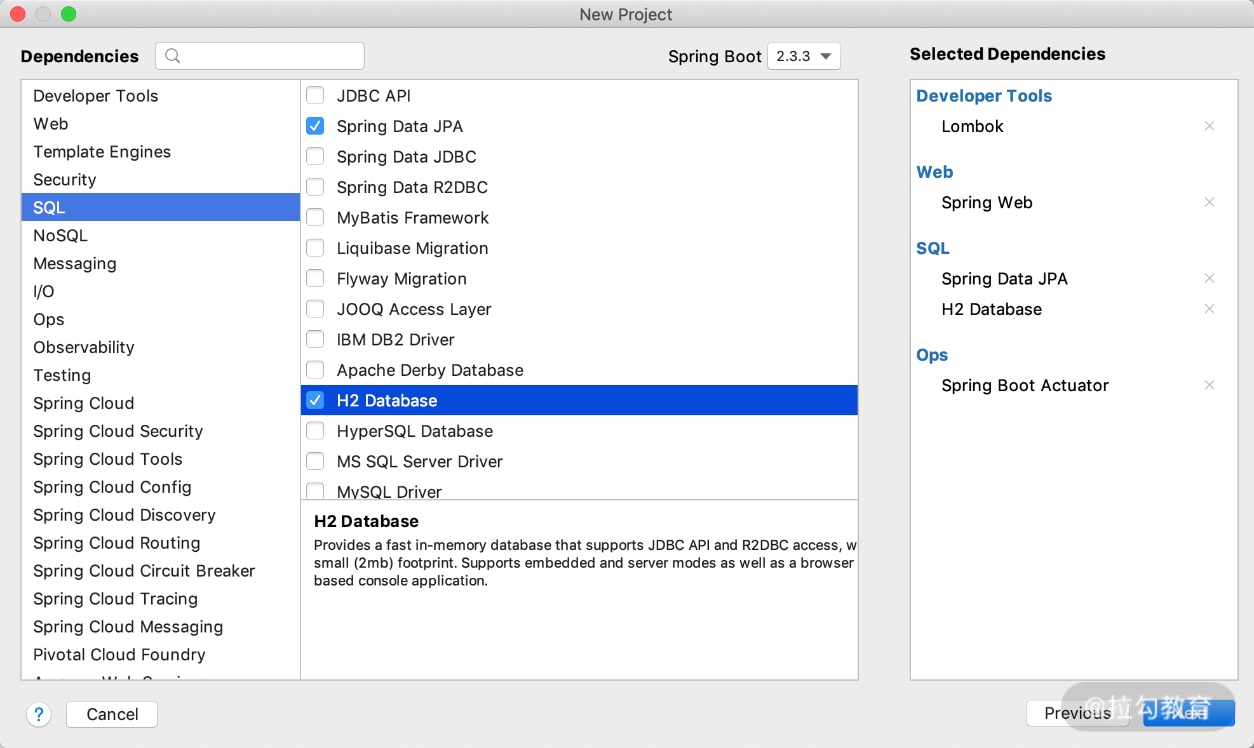Image resolution: width=1254 pixels, height=748 pixels.
Task: Choose the Spring Cloud Routing category
Action: point(160,543)
